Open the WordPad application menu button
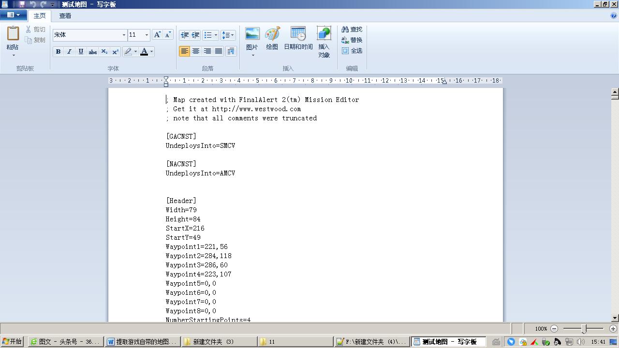Screen dimensions: 619x348 [13, 15]
